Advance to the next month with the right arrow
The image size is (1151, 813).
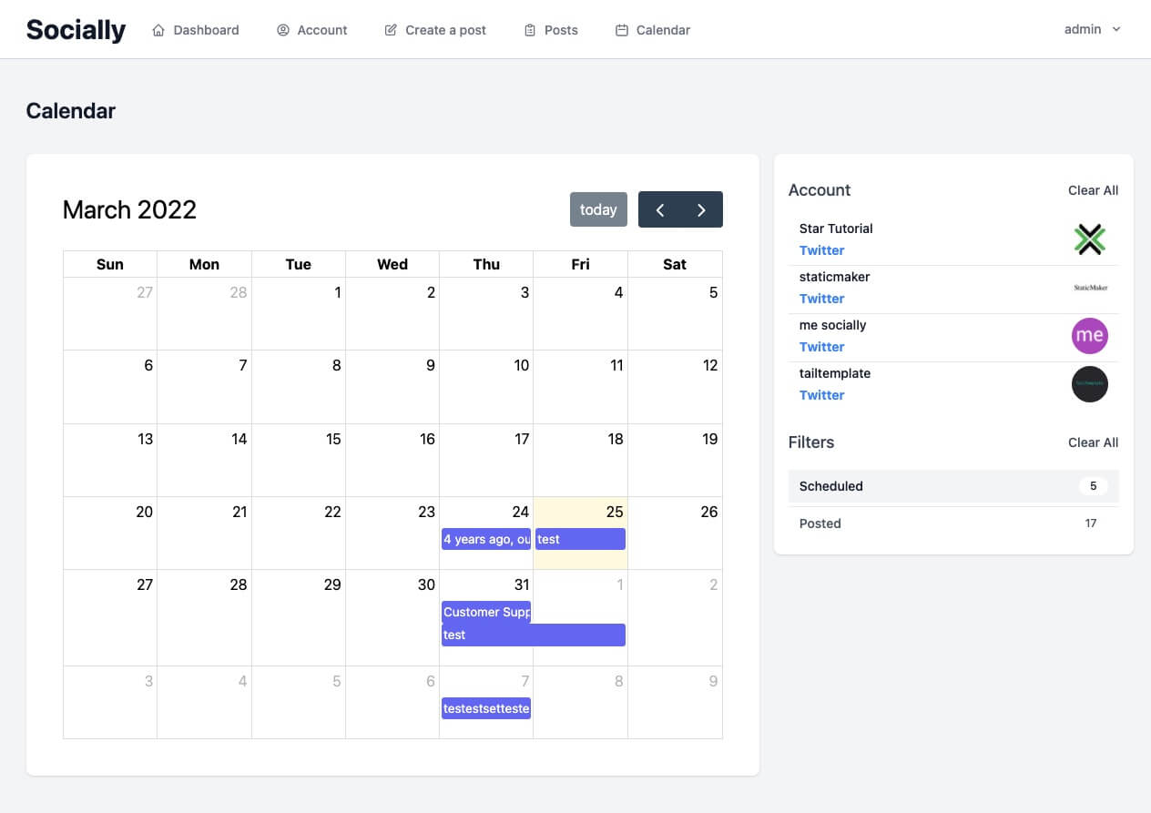pyautogui.click(x=701, y=209)
